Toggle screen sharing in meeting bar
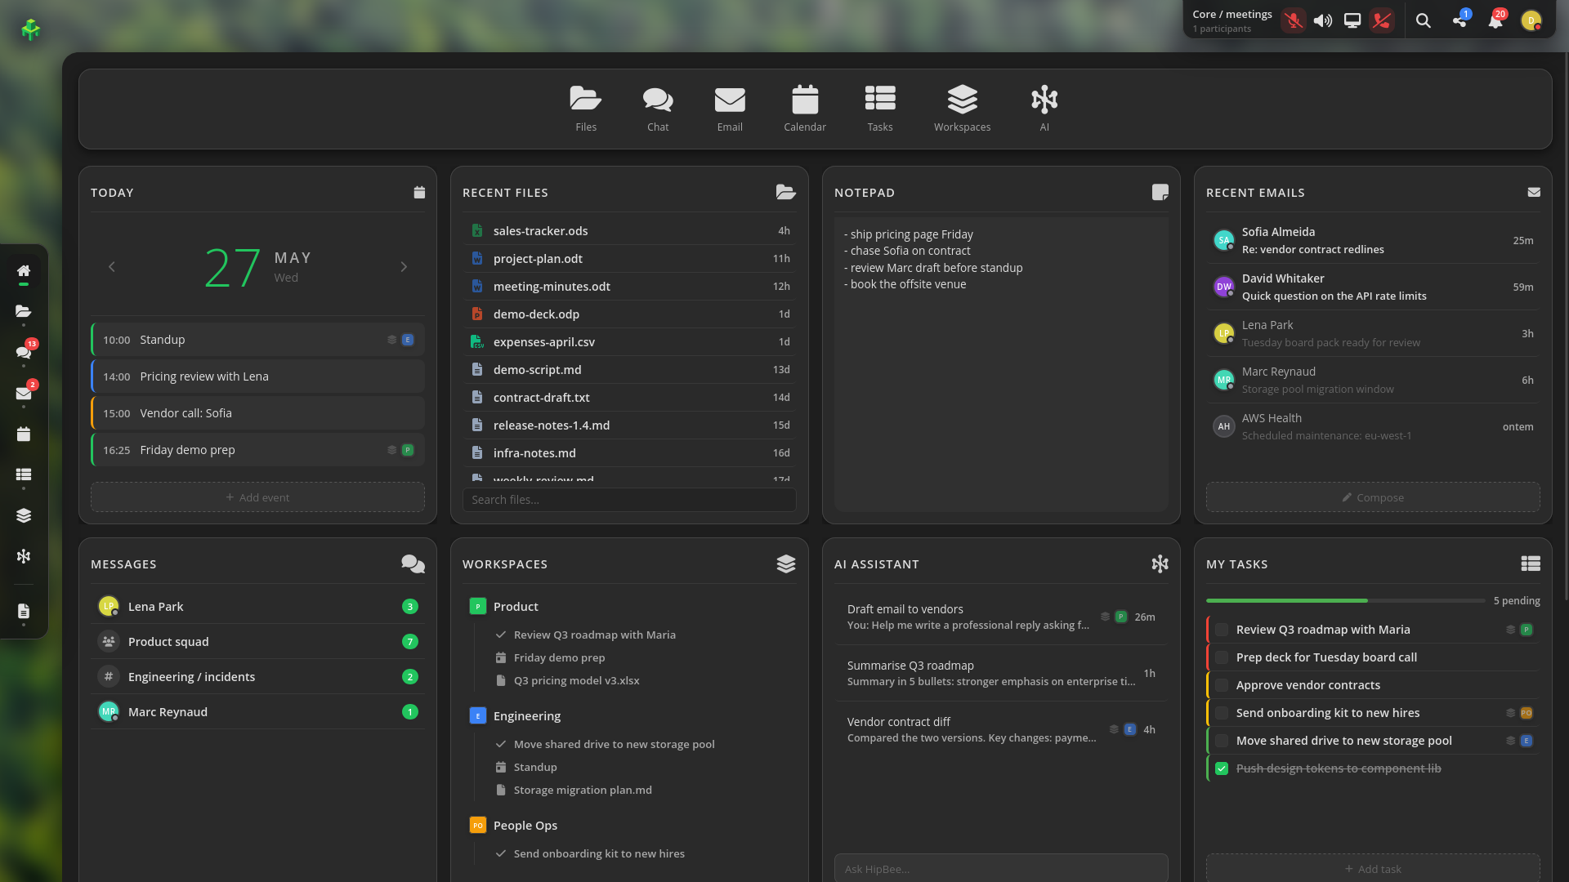Screen dimensions: 1569x882 (1352, 20)
